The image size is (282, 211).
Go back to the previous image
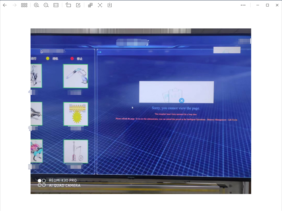(5, 5)
